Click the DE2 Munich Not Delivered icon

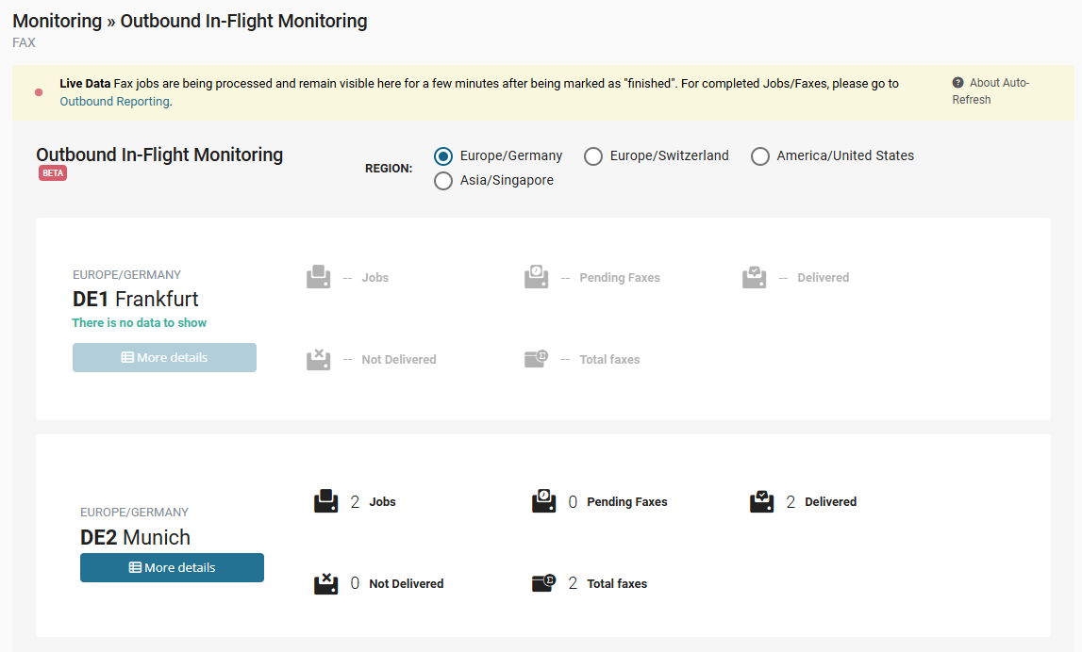coord(325,583)
